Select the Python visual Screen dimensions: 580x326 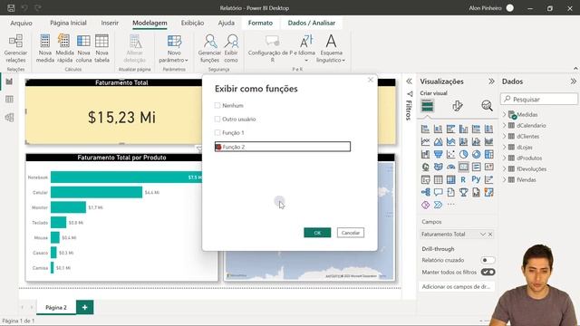click(476, 179)
